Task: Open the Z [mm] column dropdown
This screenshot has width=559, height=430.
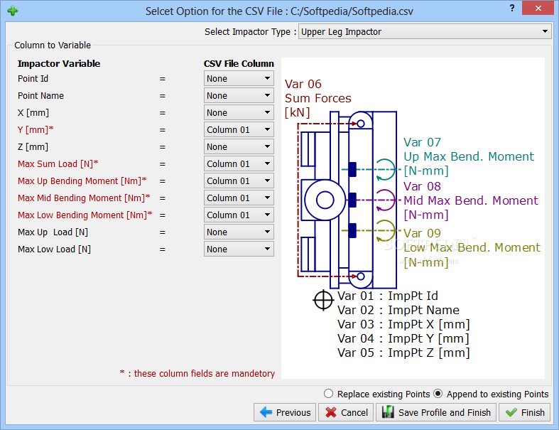Action: [239, 146]
